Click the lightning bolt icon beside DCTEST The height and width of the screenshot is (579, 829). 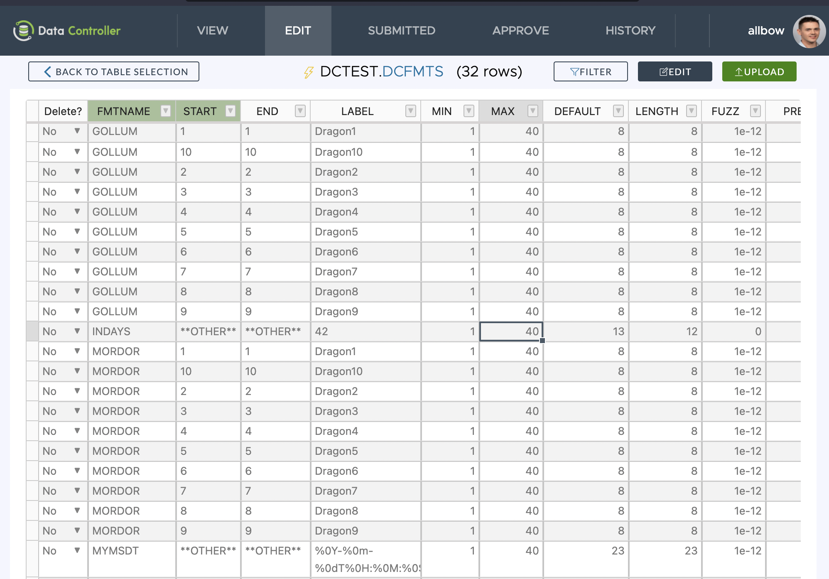[x=308, y=72]
